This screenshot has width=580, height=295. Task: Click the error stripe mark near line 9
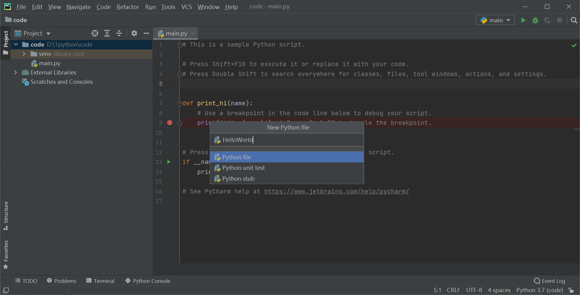click(x=577, y=129)
